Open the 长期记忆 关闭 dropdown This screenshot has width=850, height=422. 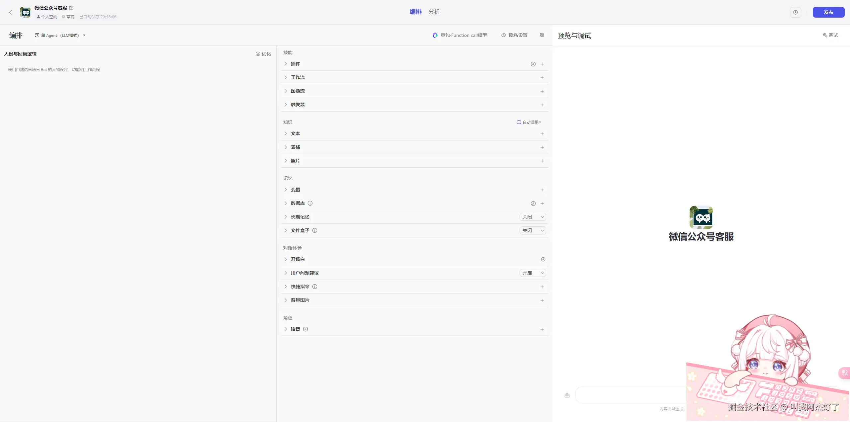533,217
